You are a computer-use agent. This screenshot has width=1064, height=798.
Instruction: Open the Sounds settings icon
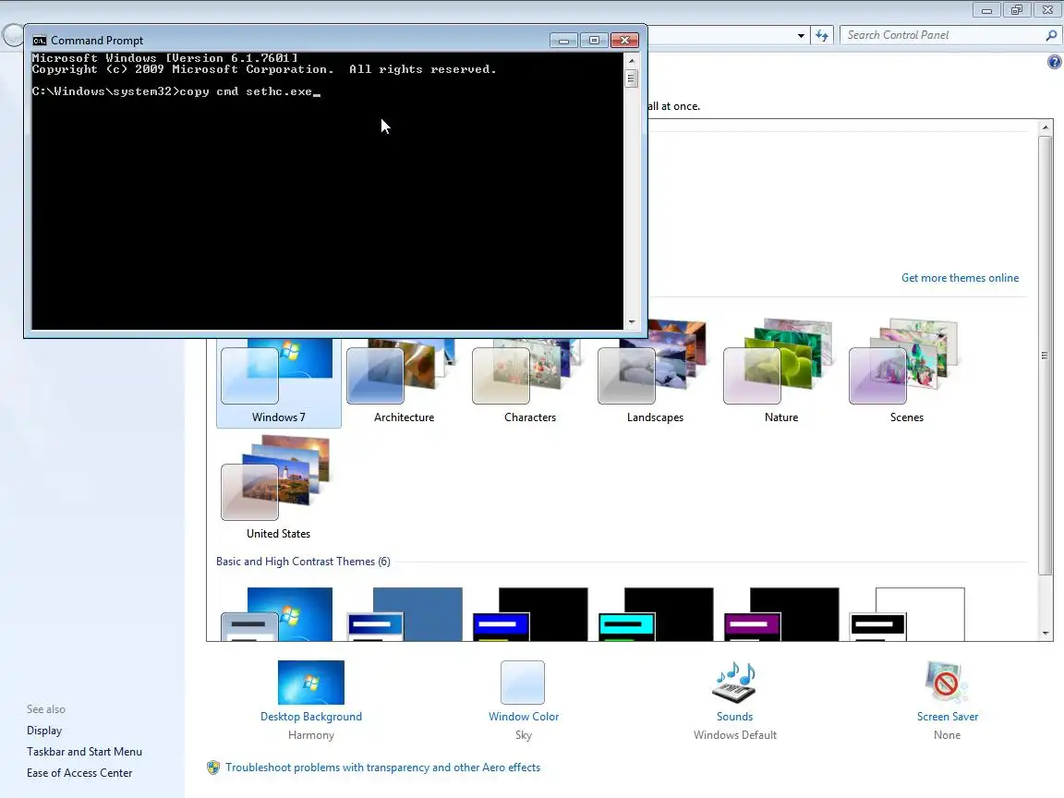tap(734, 682)
